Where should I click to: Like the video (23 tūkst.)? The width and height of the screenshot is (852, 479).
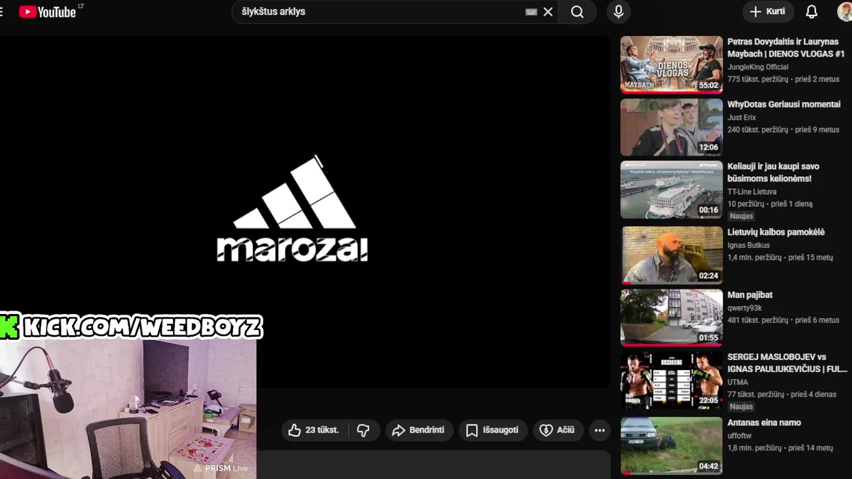(x=315, y=430)
